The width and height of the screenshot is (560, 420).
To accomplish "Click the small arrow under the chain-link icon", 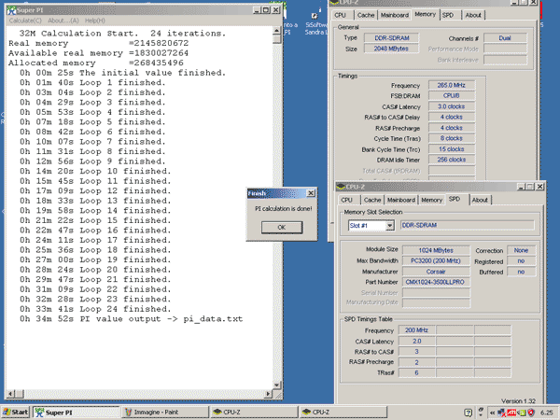I will tap(481, 415).
